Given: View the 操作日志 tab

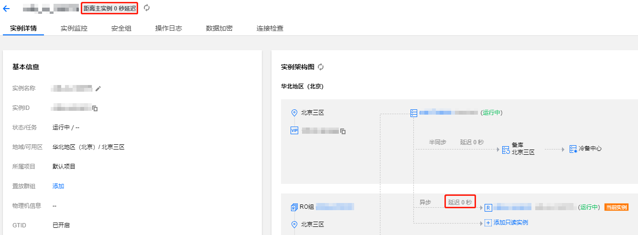Looking at the screenshot, I should [169, 29].
